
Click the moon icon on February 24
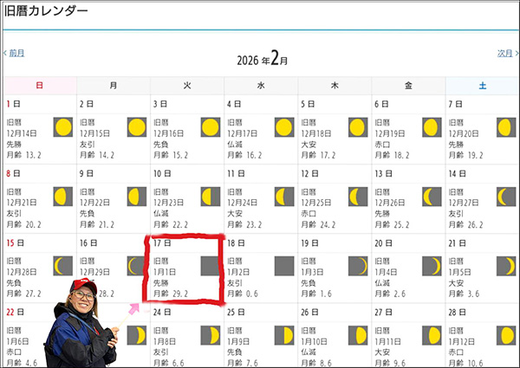click(x=211, y=335)
